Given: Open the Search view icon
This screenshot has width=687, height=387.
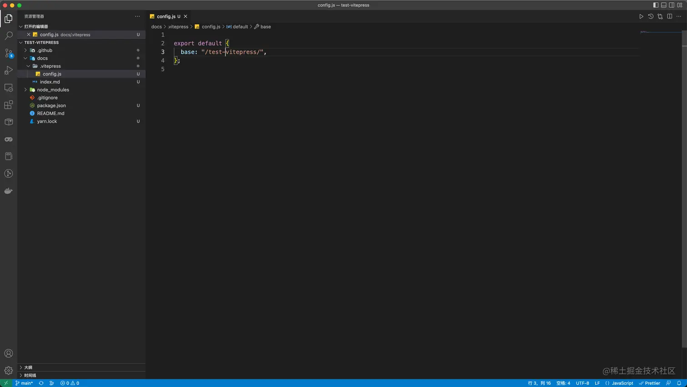Looking at the screenshot, I should pyautogui.click(x=8, y=35).
